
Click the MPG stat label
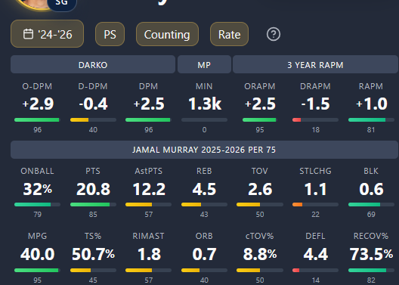pos(38,236)
